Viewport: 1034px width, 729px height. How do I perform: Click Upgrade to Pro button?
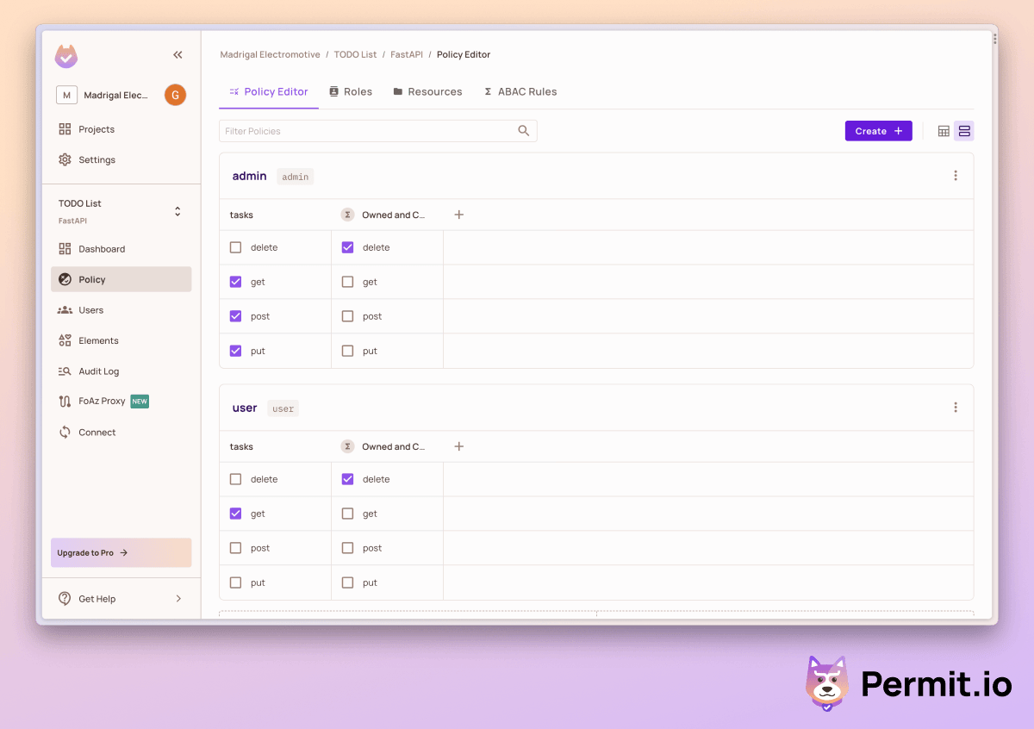121,553
